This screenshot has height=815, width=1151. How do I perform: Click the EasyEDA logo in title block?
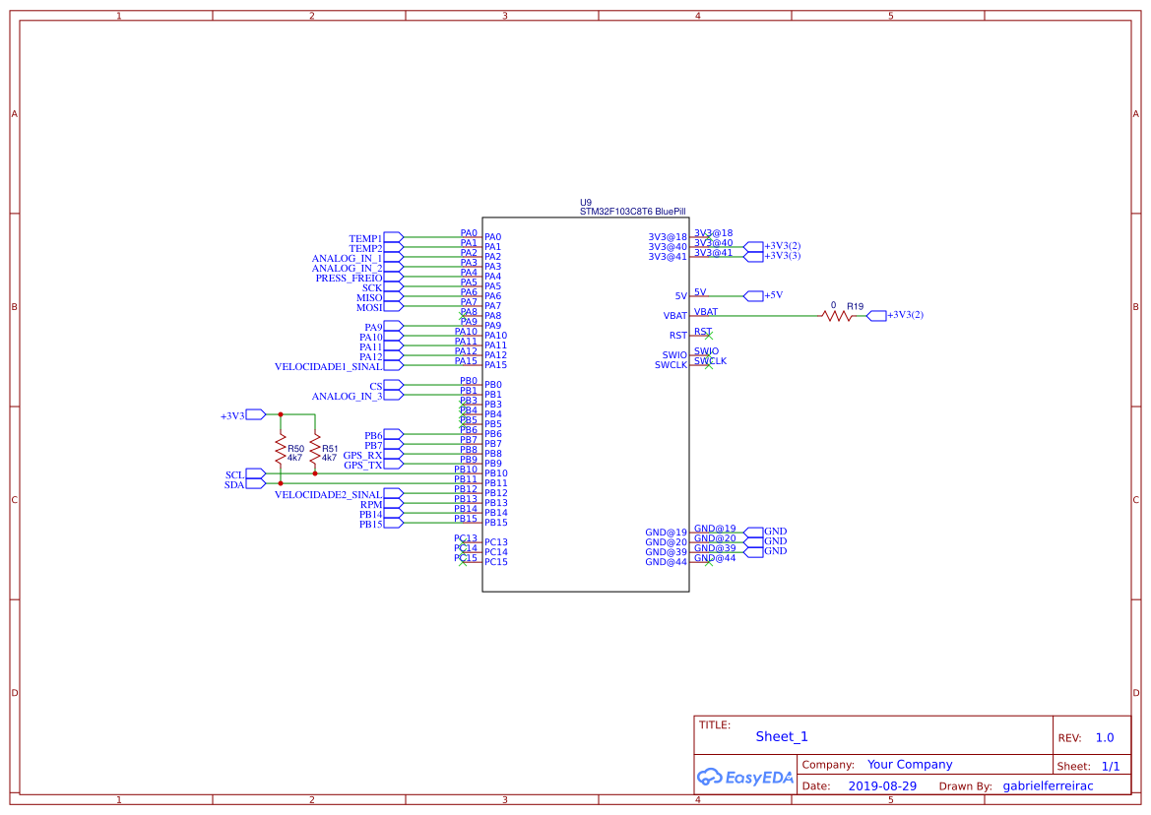coord(745,777)
